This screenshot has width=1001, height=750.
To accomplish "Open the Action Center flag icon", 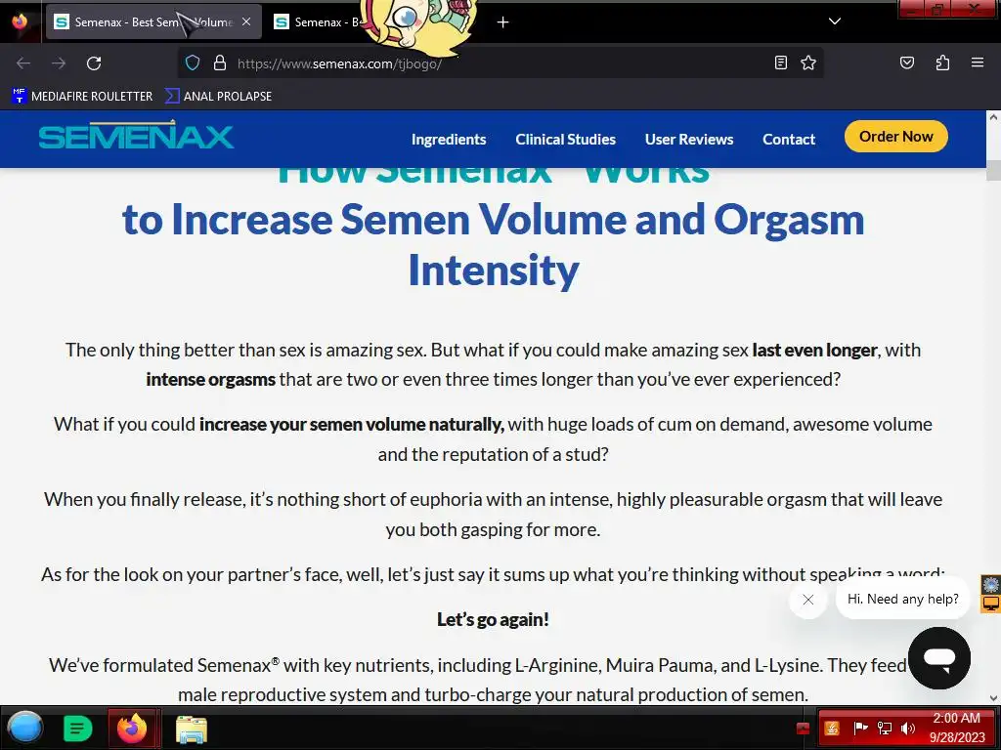I will pyautogui.click(x=860, y=728).
